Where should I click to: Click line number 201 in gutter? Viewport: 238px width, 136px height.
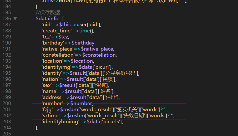(7, 109)
